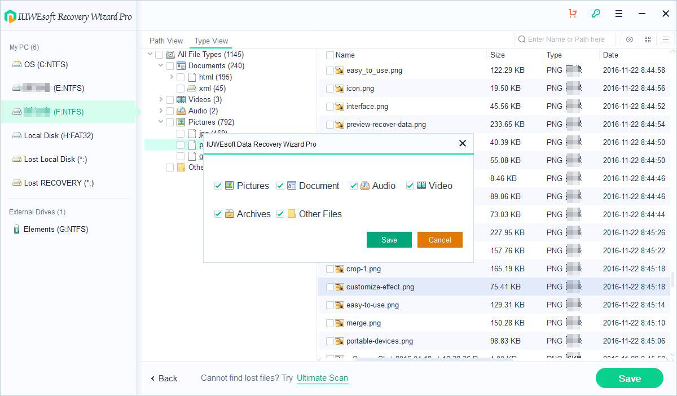
Task: Open the Ultimate Scan link
Action: point(323,378)
